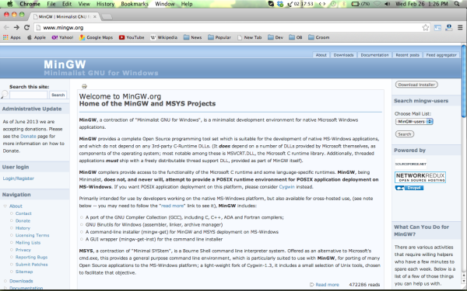Open the YouTube bookmark

pyautogui.click(x=132, y=37)
